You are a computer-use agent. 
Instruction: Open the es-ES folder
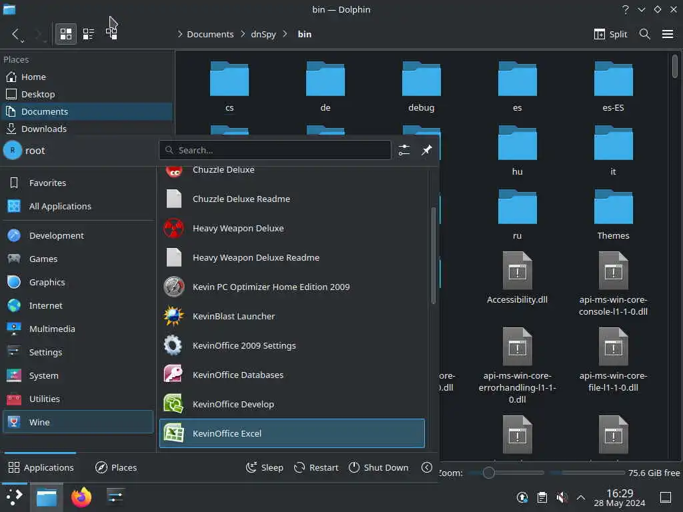click(614, 86)
